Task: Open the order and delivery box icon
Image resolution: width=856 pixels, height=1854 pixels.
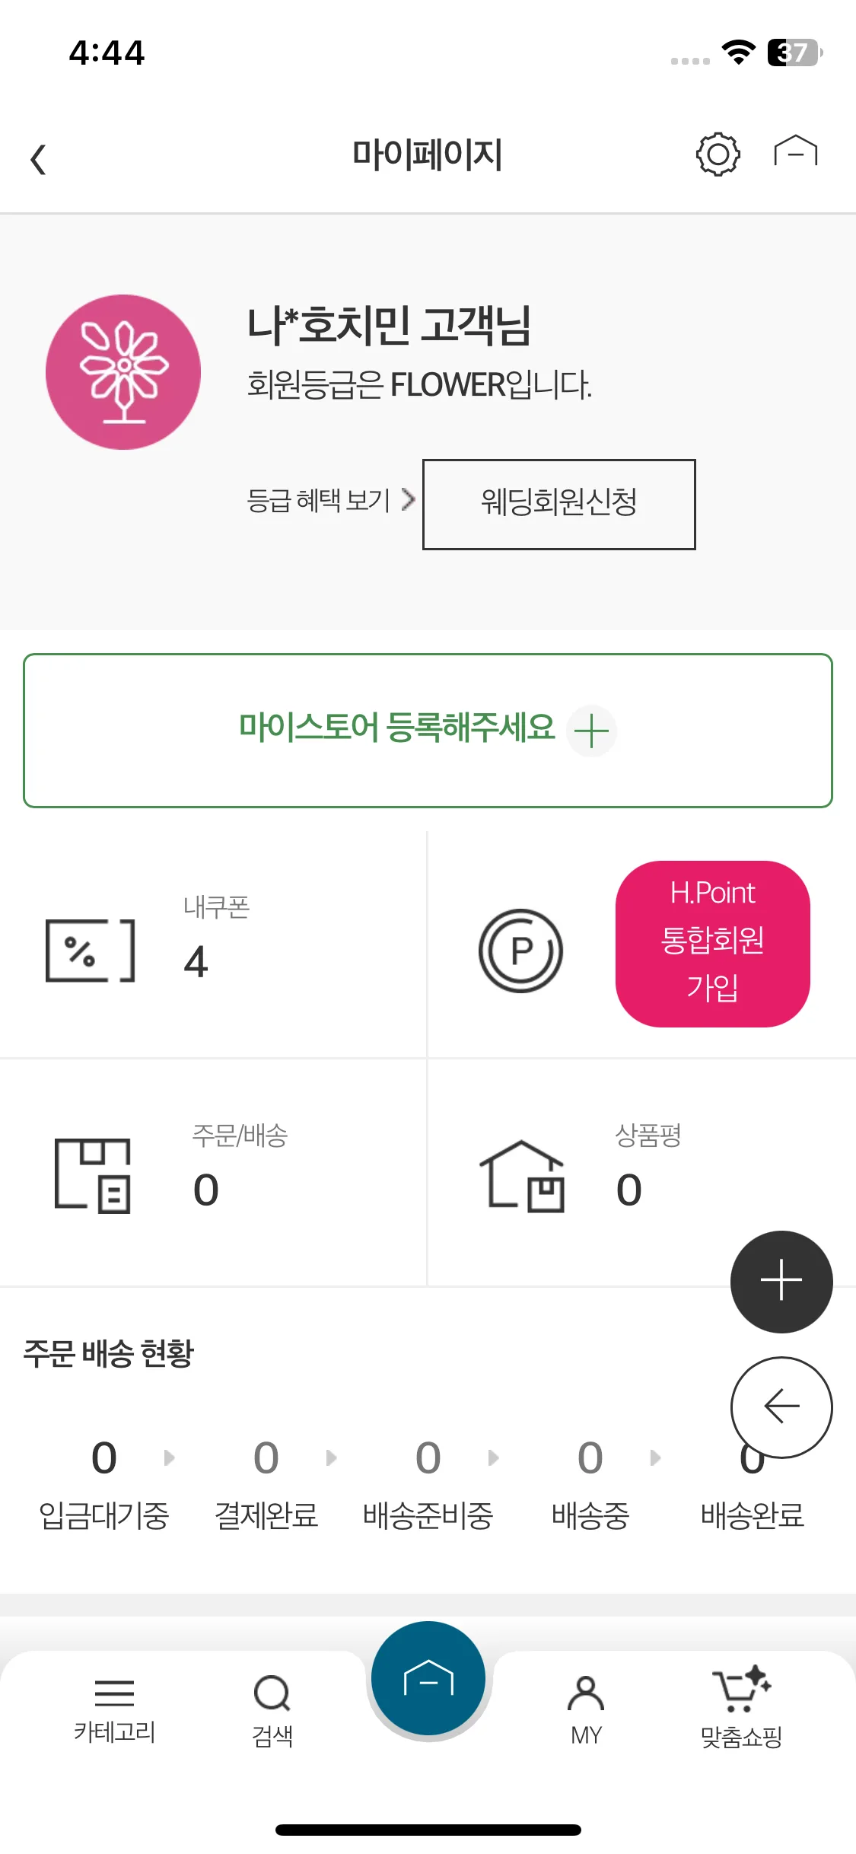Action: point(93,1175)
